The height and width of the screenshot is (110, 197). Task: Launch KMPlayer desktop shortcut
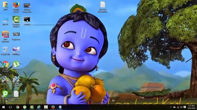(x=16, y=51)
